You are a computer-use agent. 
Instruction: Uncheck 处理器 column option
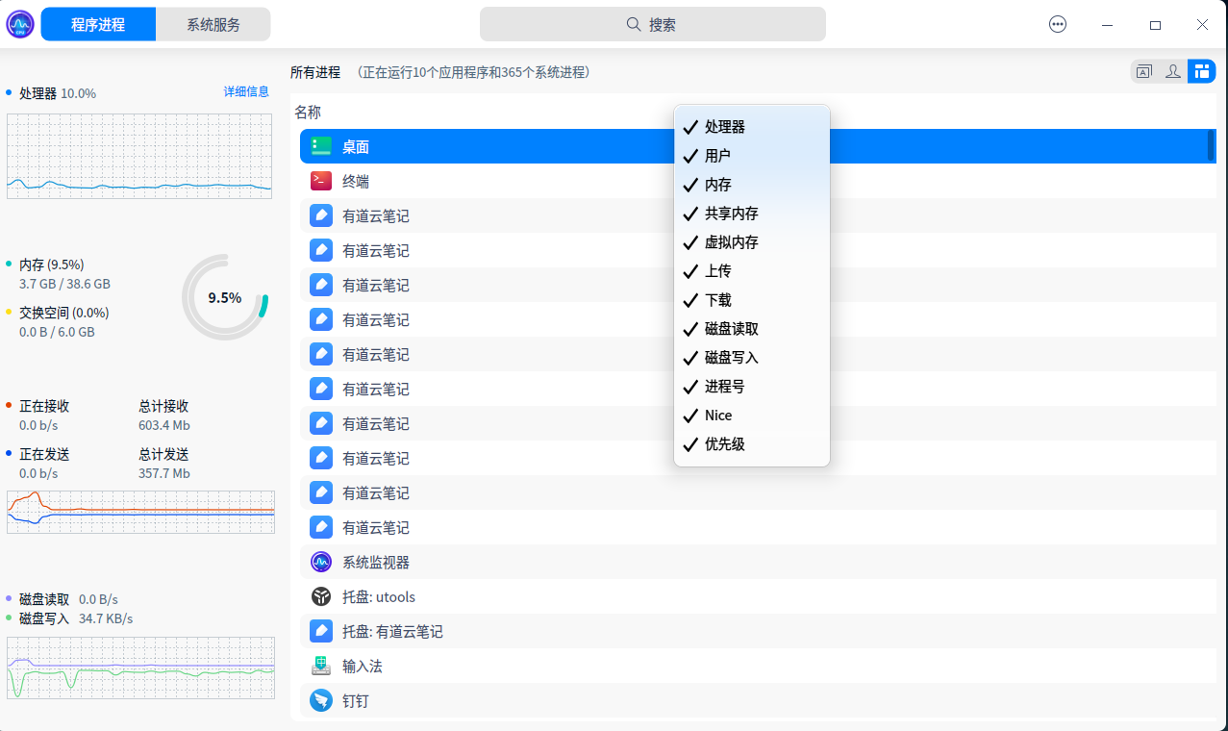752,127
